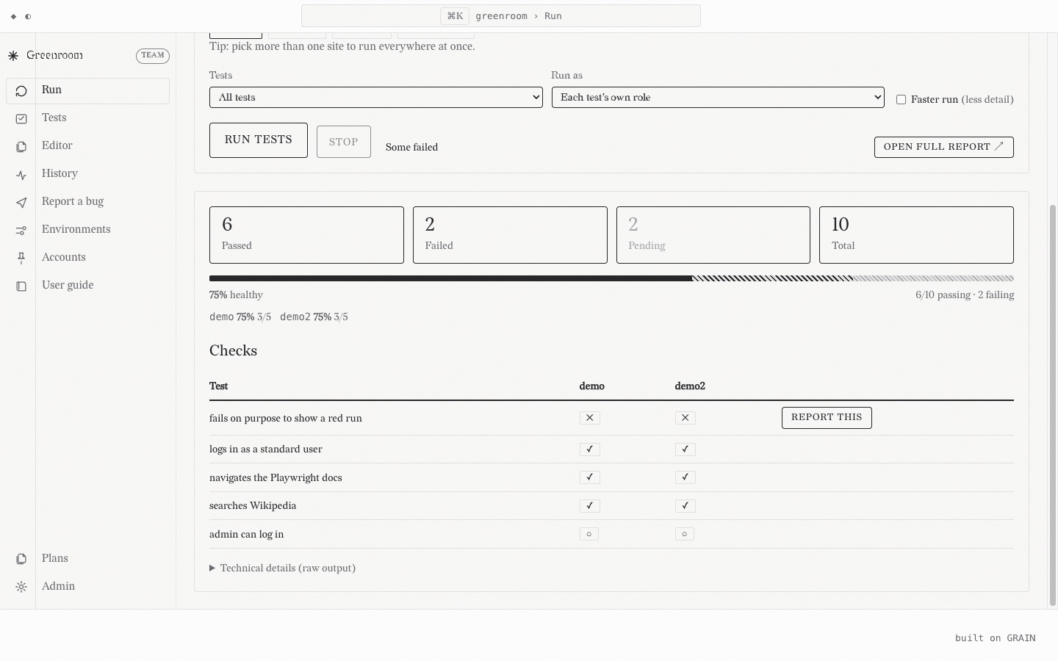This screenshot has height=661, width=1058.
Task: Click the Tests checkbox icon in sidebar
Action: [21, 119]
